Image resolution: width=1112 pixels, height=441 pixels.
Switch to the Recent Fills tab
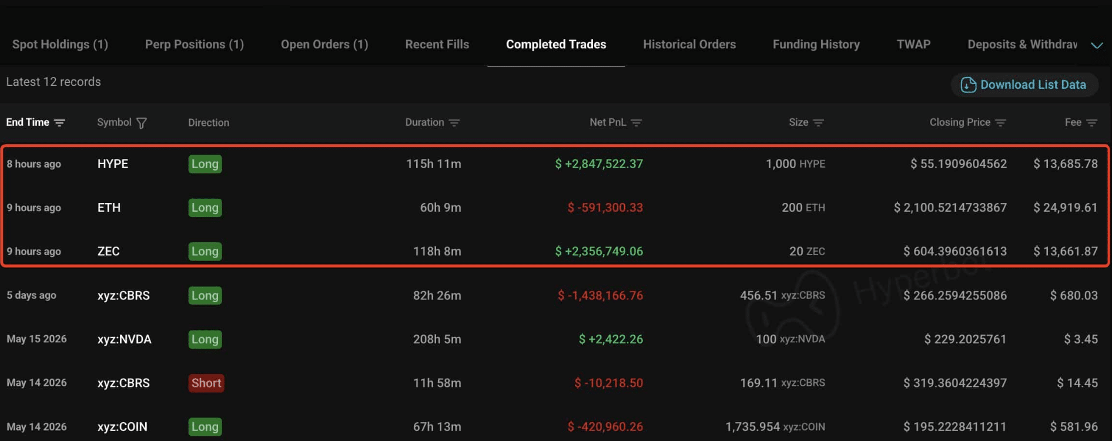(x=437, y=45)
